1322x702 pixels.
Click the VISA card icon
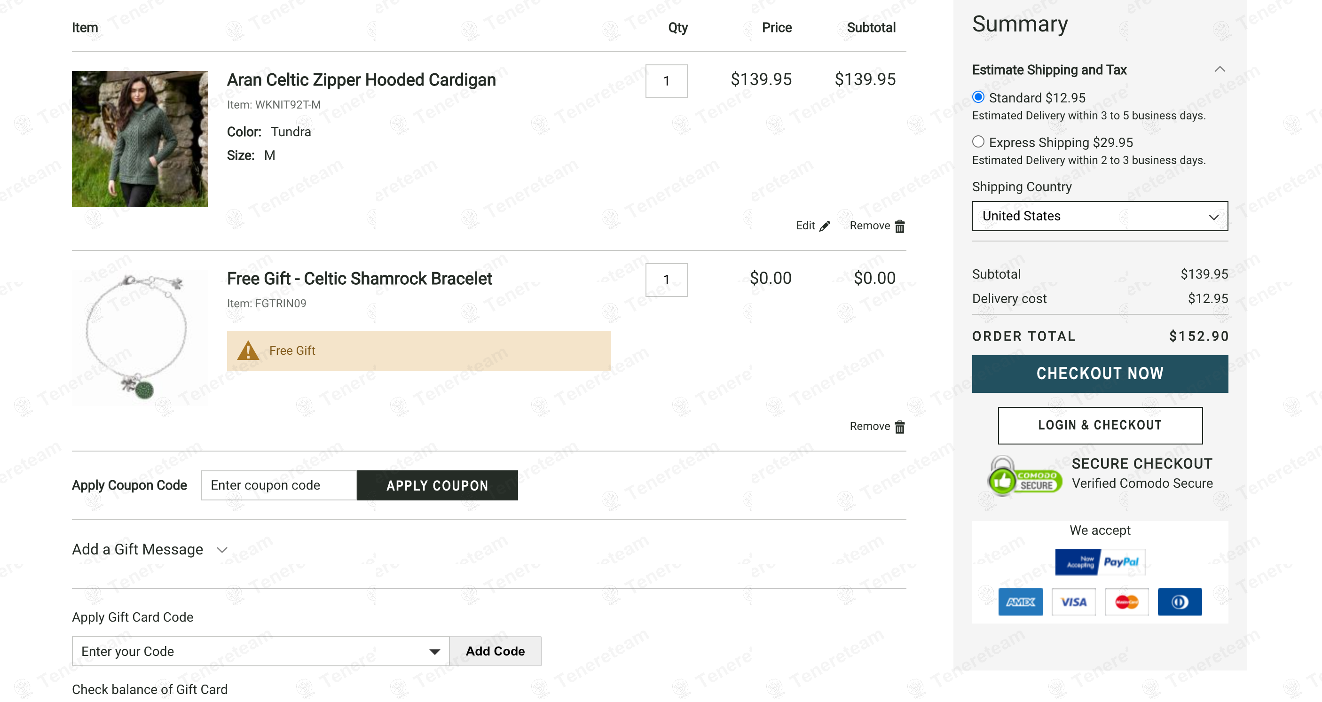point(1073,602)
